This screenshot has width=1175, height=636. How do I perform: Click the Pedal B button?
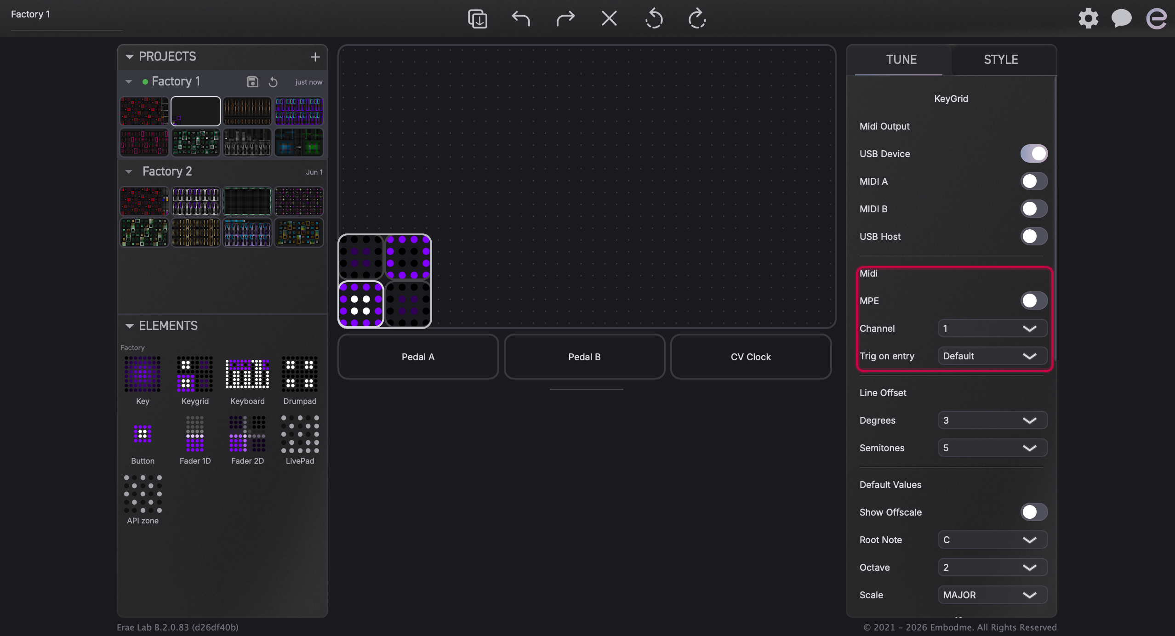click(584, 357)
